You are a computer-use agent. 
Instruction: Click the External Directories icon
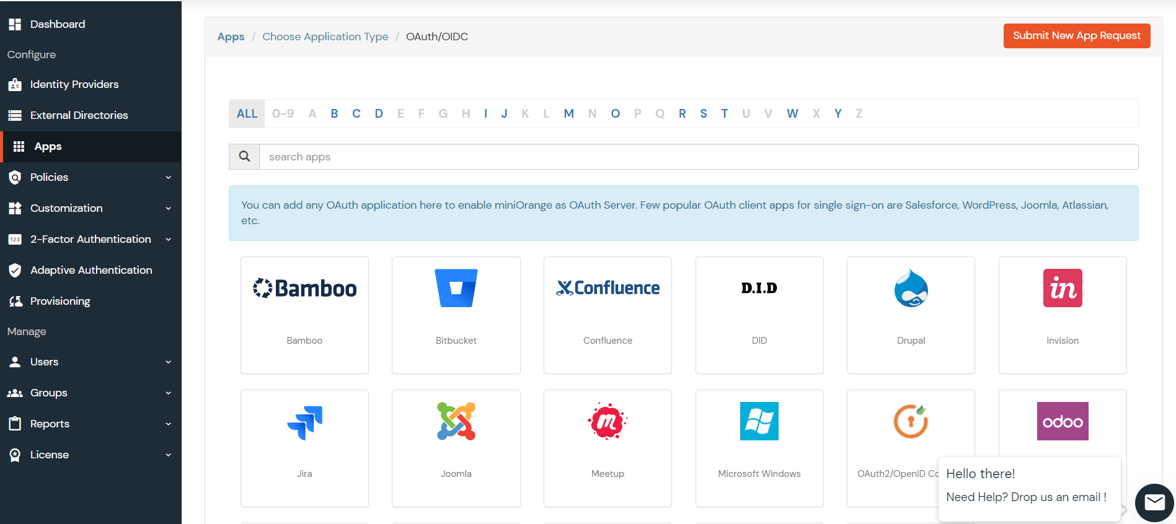pyautogui.click(x=15, y=115)
